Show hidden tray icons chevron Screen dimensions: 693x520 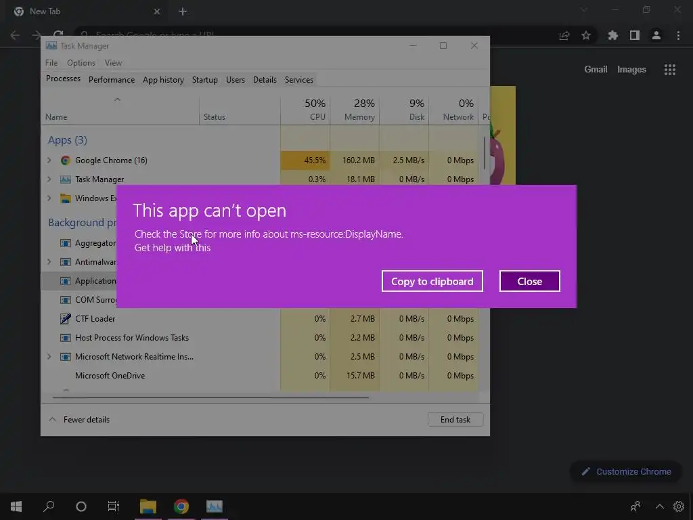pyautogui.click(x=659, y=506)
